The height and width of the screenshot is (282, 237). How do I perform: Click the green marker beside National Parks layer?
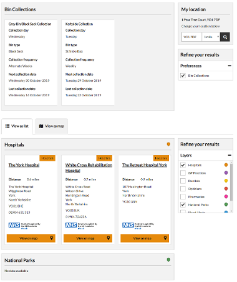click(226, 204)
